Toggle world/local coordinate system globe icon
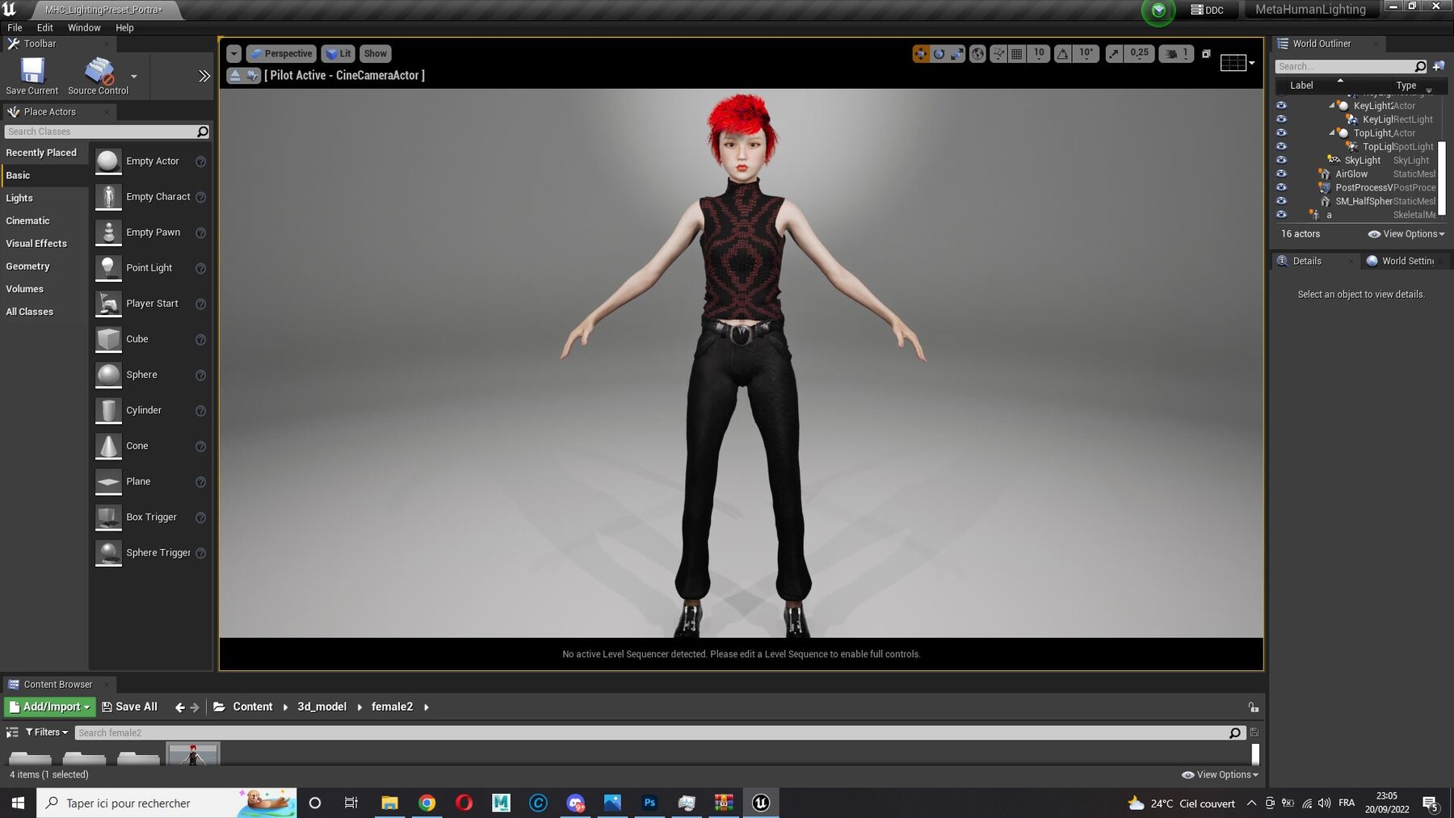This screenshot has width=1454, height=818. click(977, 53)
